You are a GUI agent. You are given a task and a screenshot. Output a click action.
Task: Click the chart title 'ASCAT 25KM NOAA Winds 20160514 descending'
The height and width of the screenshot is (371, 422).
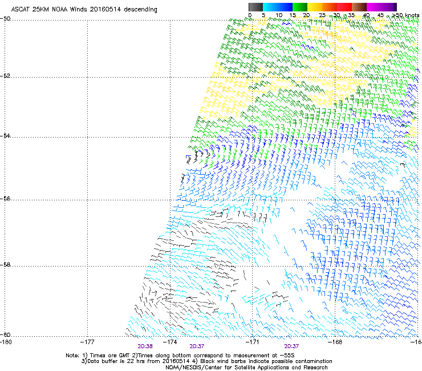84,9
